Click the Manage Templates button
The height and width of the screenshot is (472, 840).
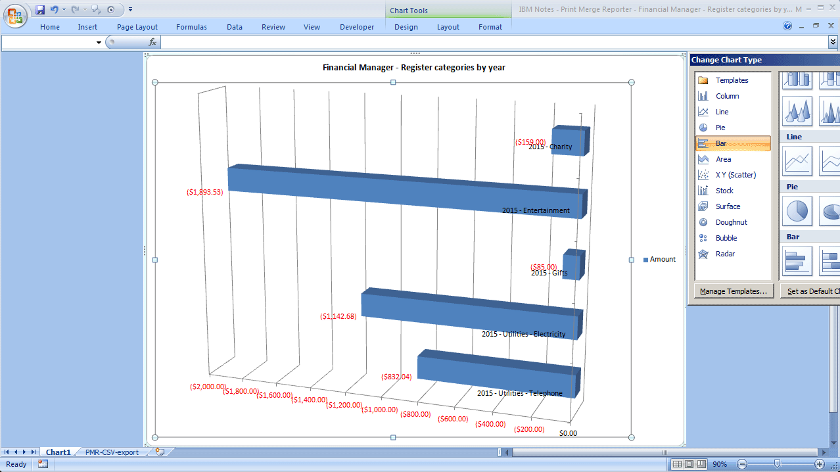pyautogui.click(x=734, y=291)
